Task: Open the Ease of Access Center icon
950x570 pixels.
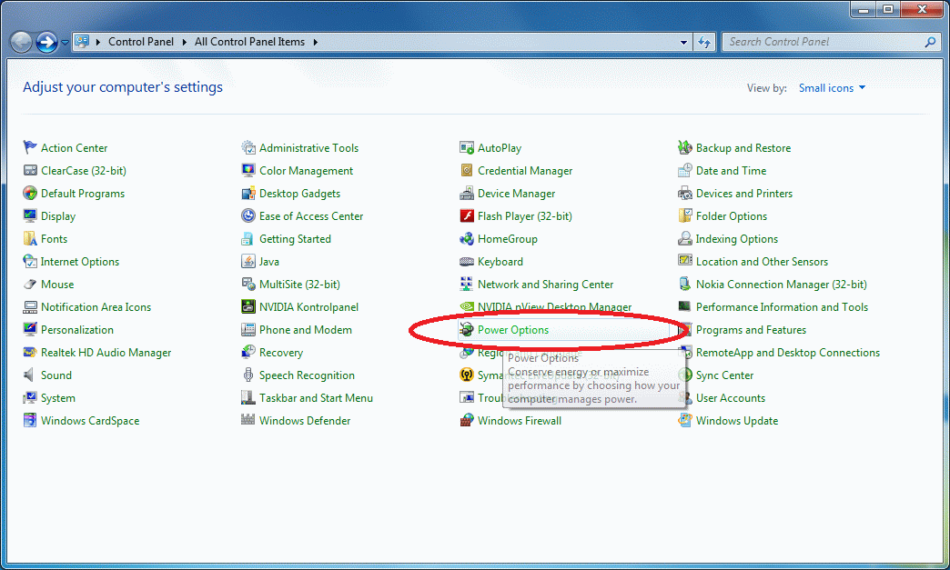Action: point(248,215)
